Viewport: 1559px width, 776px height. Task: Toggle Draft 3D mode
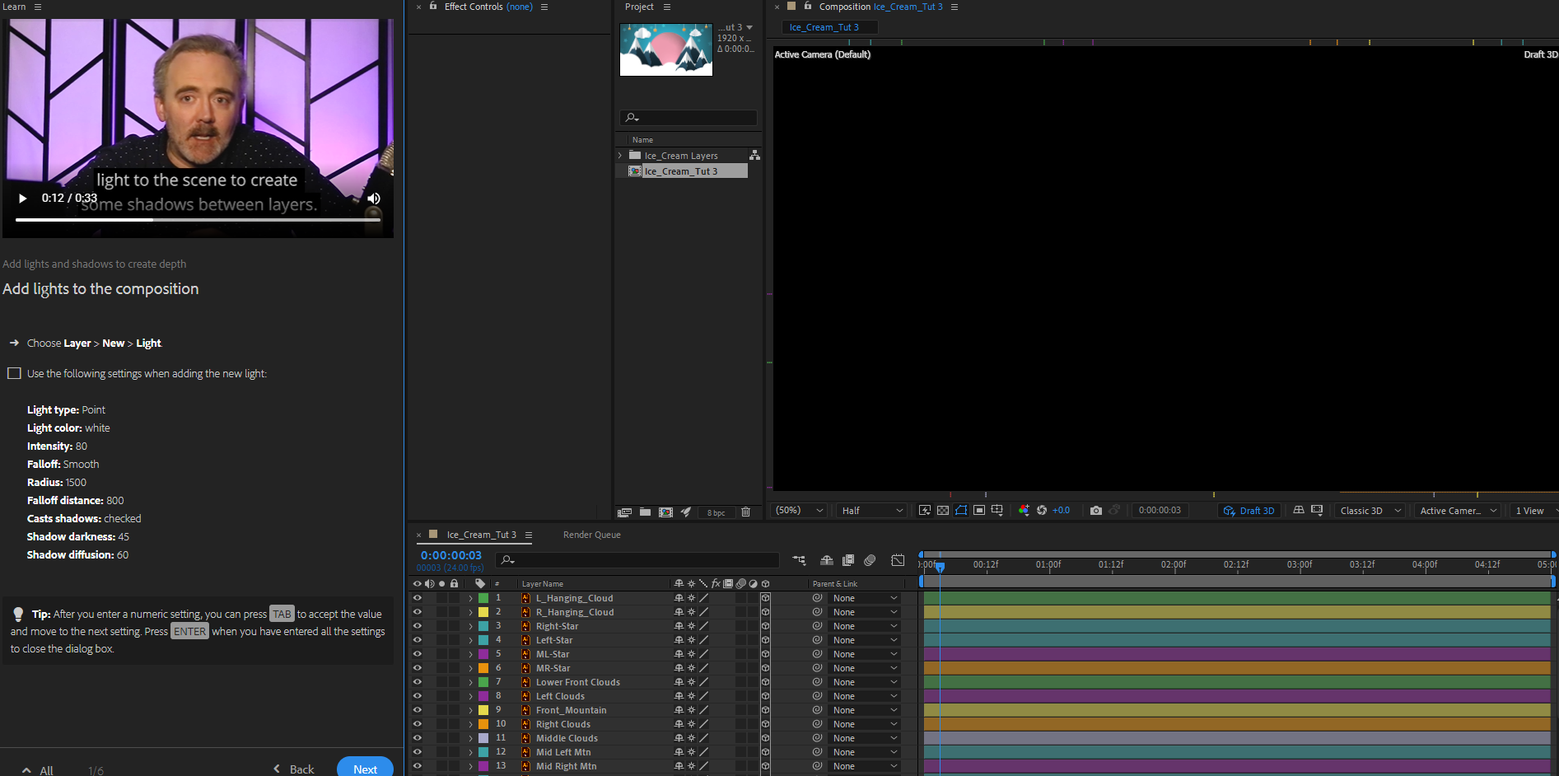1249,510
